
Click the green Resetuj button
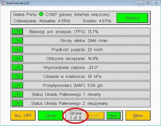pyautogui.click(x=132, y=18)
